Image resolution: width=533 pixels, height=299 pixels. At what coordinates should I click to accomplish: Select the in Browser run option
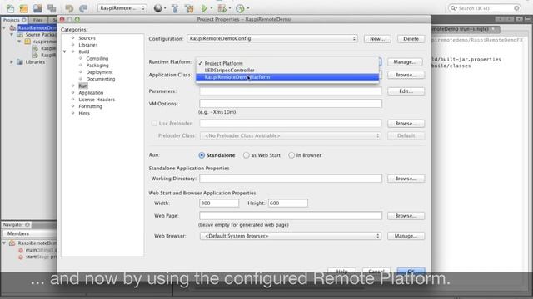pos(291,155)
